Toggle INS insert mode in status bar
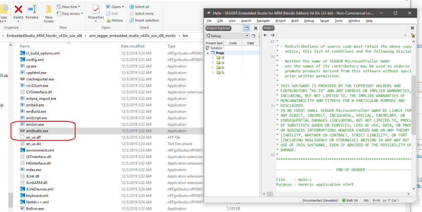The image size is (422, 212). click(366, 200)
